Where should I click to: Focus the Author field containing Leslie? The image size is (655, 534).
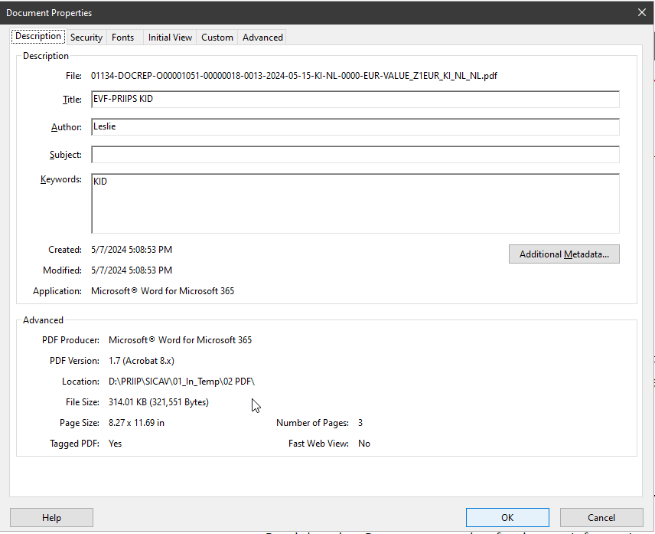[x=355, y=127]
